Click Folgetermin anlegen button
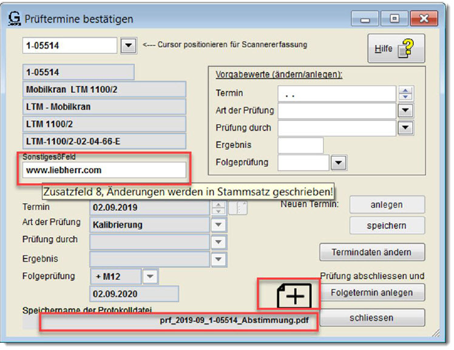Viewport: 454px width, 350px height. point(372,292)
